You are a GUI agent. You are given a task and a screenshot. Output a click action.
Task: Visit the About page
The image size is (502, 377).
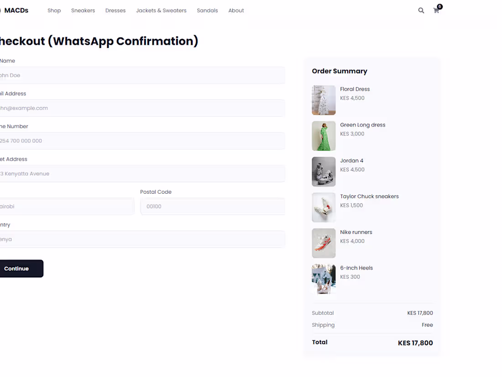click(x=236, y=10)
